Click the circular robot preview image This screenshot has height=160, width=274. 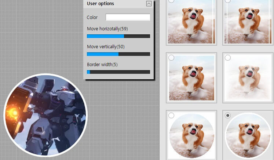(45, 115)
